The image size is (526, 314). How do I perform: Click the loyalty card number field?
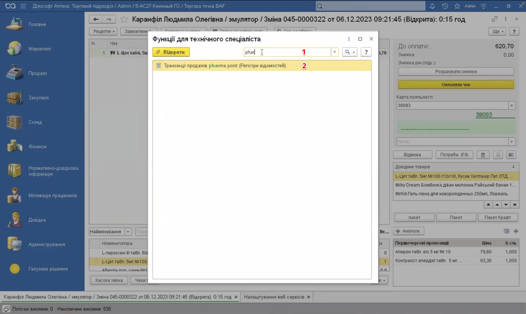(x=452, y=106)
